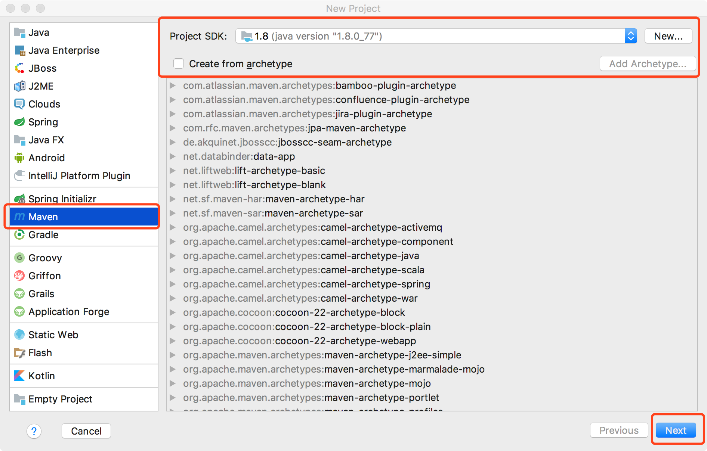Image resolution: width=707 pixels, height=451 pixels.
Task: Click Add Archetype... button
Action: (x=648, y=64)
